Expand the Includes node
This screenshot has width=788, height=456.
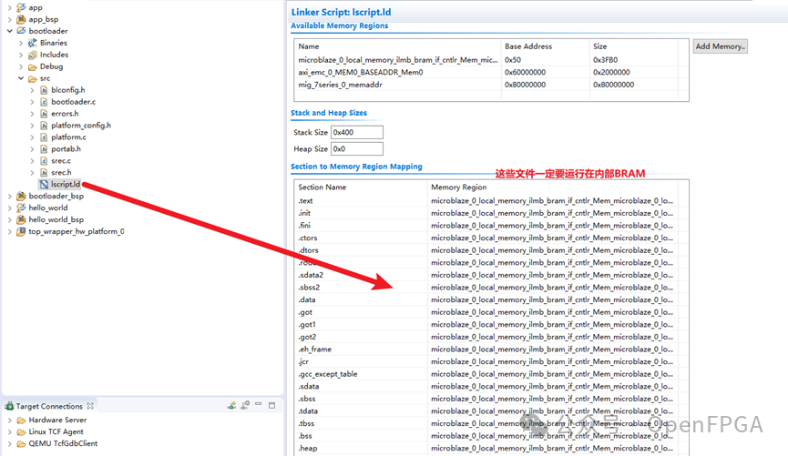tap(21, 55)
